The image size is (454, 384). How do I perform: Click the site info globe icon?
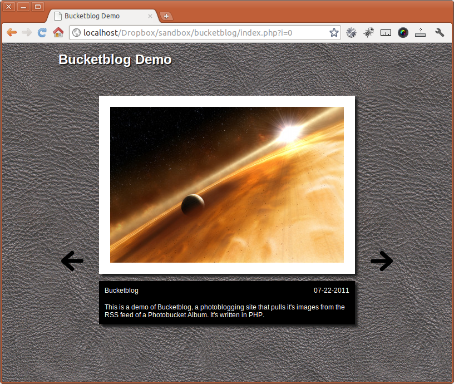click(x=76, y=33)
